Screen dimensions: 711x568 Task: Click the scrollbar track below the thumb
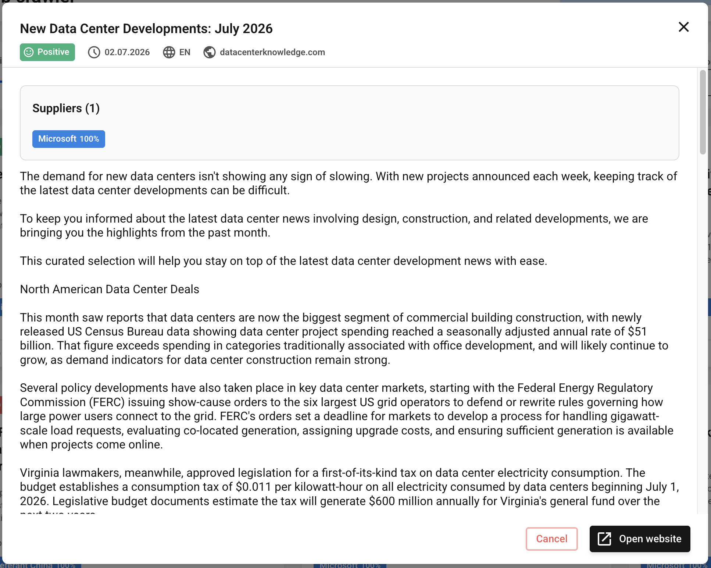pyautogui.click(x=703, y=331)
